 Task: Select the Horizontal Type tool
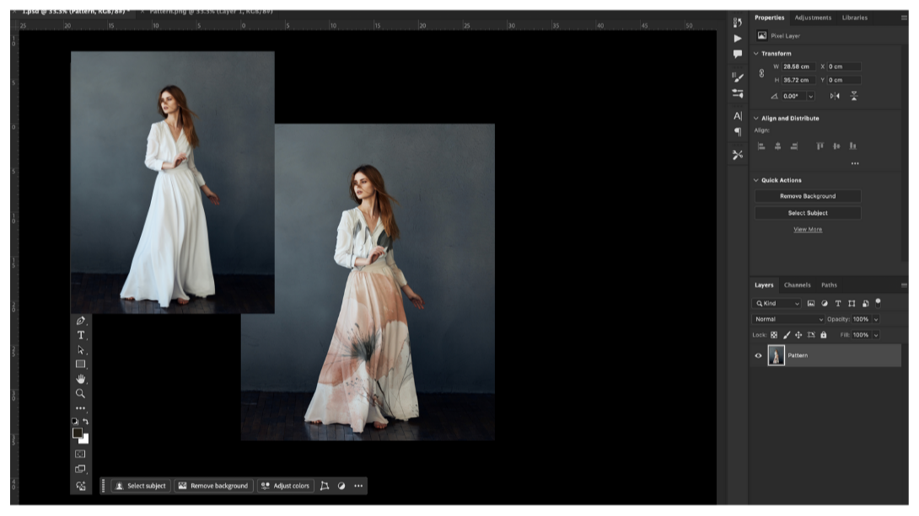point(80,335)
